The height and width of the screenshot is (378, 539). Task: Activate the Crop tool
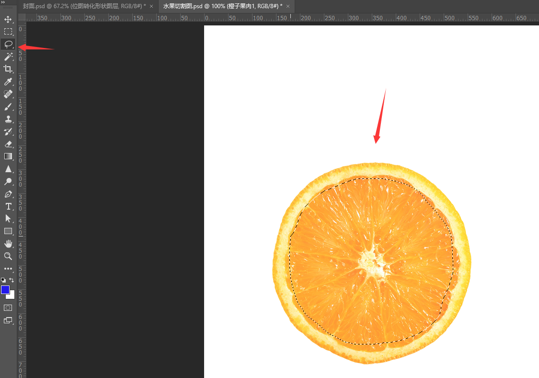coord(8,69)
